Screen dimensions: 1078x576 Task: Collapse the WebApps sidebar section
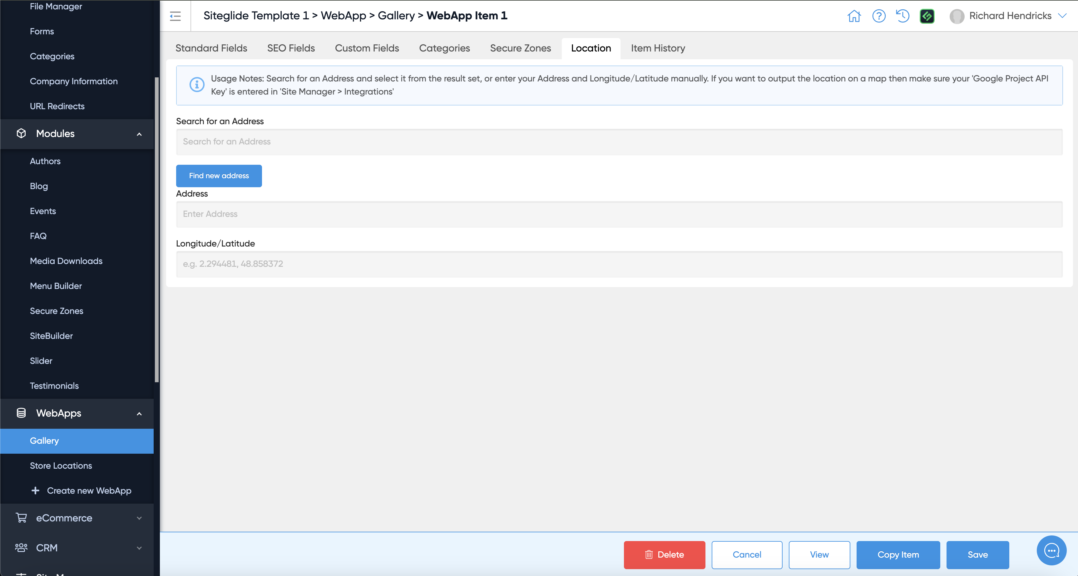[x=139, y=414]
